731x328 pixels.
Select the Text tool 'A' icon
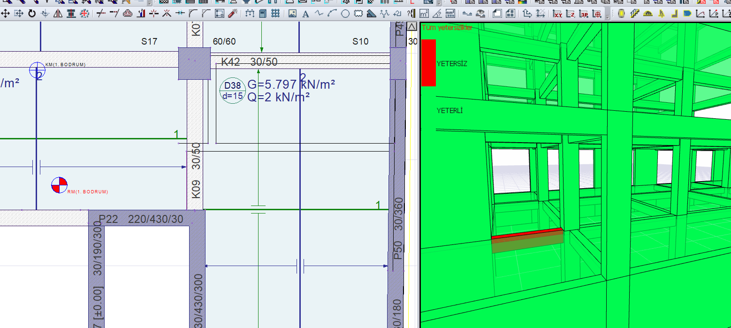click(x=305, y=14)
